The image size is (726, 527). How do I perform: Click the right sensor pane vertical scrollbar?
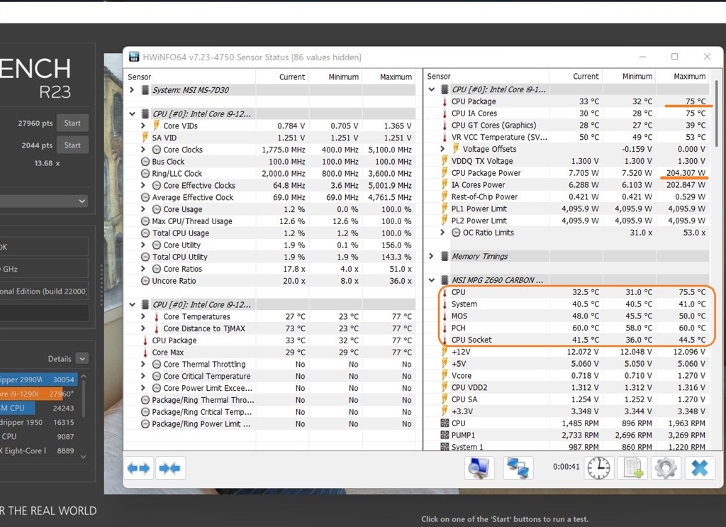[x=717, y=113]
